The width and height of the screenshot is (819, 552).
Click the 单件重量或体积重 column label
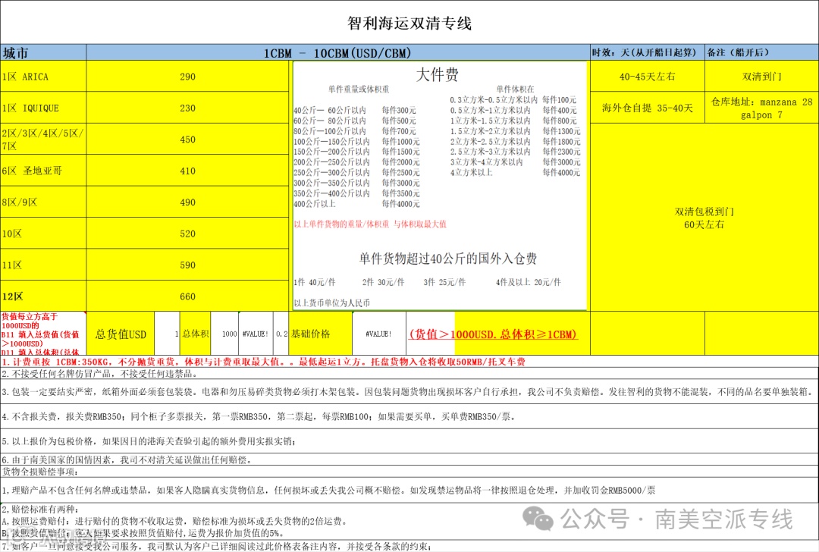click(x=358, y=89)
